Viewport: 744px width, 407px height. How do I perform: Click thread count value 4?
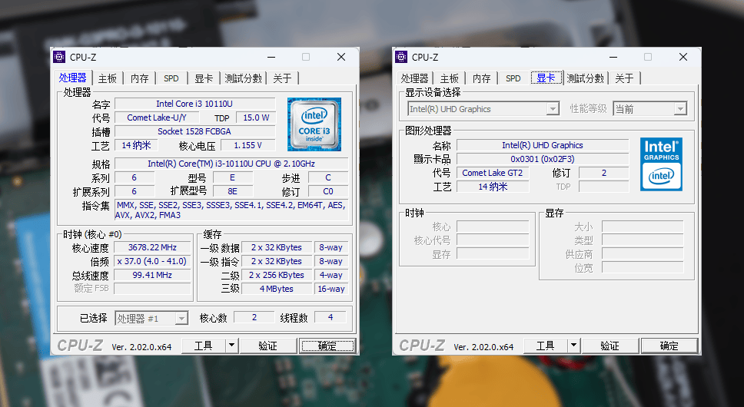click(x=330, y=317)
